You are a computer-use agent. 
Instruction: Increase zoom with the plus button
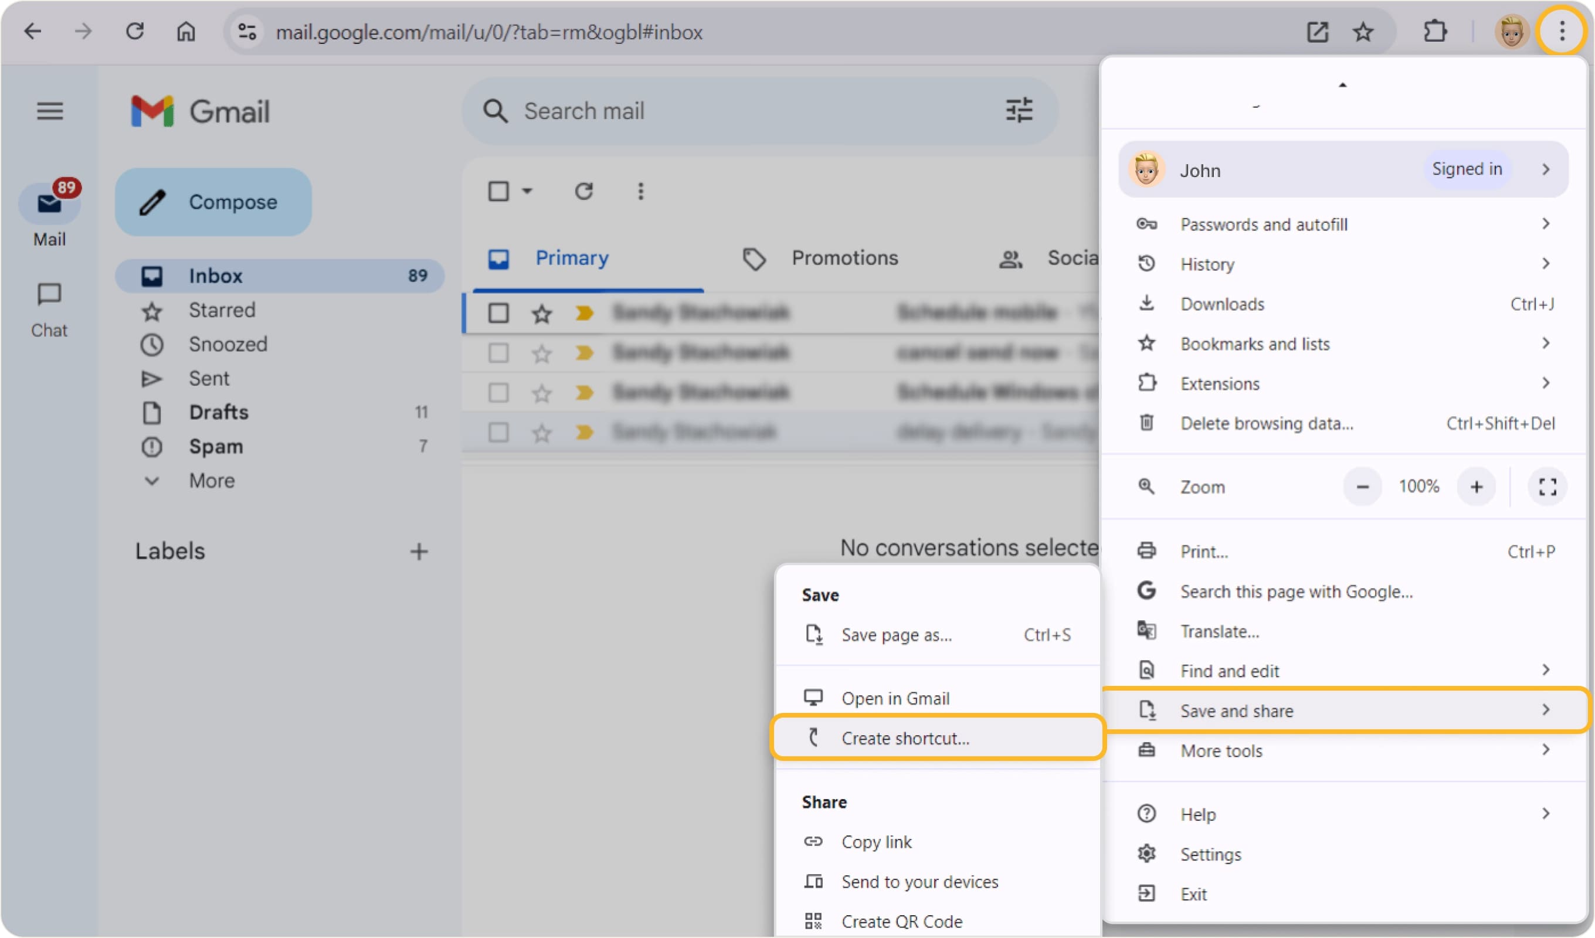coord(1477,487)
